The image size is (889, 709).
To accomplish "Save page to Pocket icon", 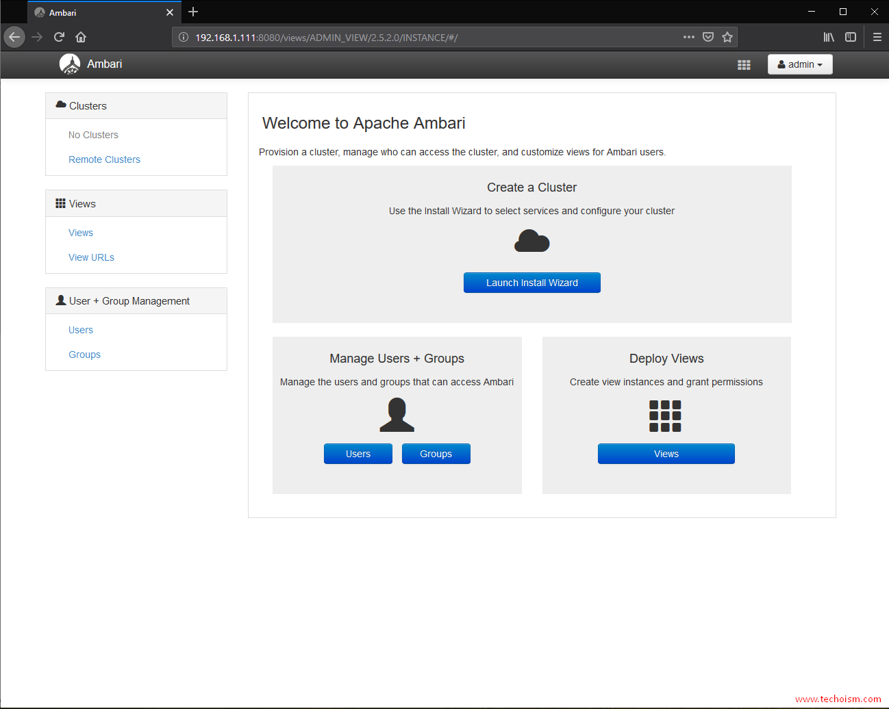I will [708, 37].
